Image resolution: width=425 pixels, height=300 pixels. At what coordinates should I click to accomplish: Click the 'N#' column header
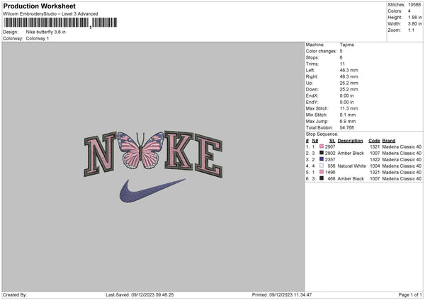point(315,141)
